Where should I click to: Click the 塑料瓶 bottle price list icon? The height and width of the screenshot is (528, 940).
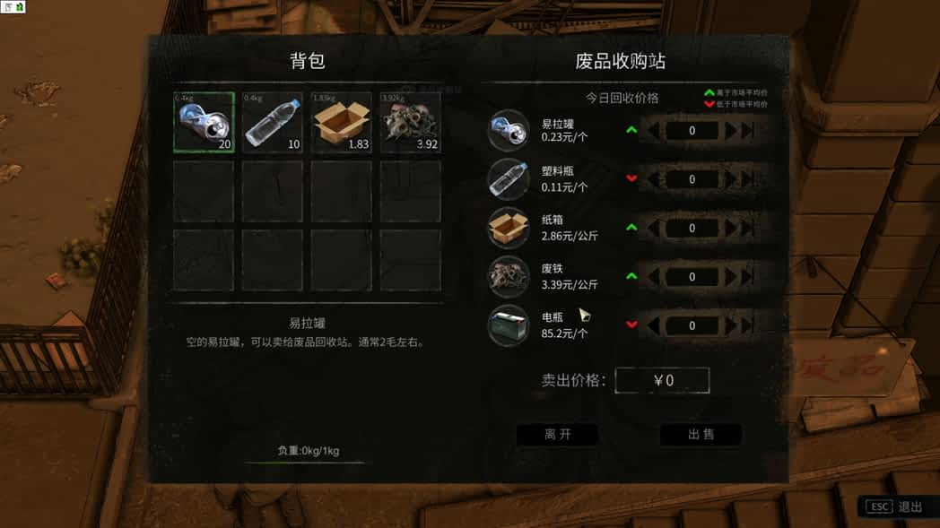[509, 178]
